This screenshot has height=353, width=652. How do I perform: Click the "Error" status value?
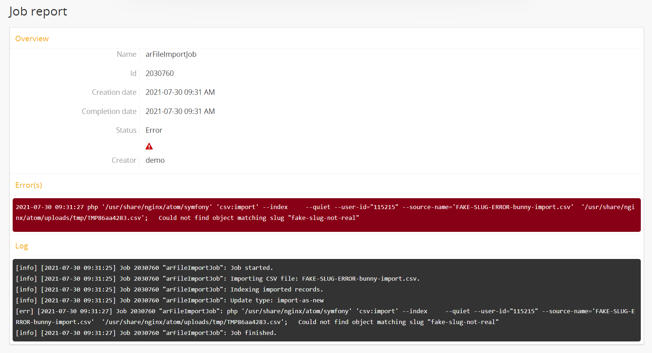[x=154, y=130]
